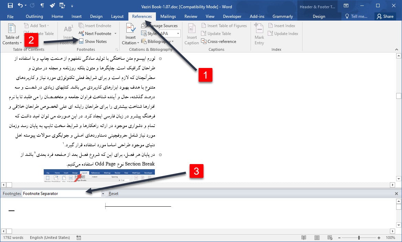The height and width of the screenshot is (242, 402).
Task: Open Customize Quick Access Toolbar dropdown
Action: (x=72, y=6)
